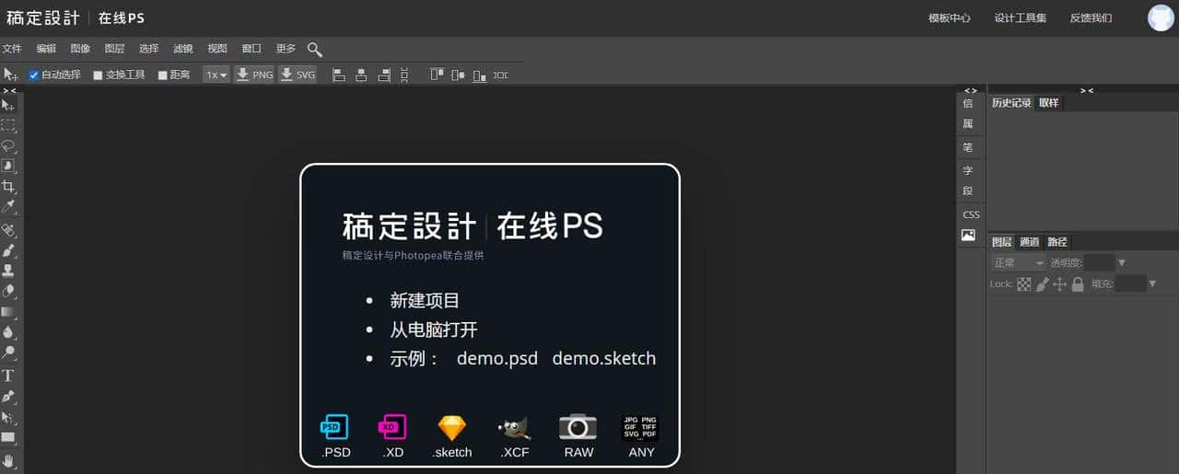Click the lock transparent pixels checkerboard icon
Screen dimensions: 1179x474
(x=1024, y=284)
